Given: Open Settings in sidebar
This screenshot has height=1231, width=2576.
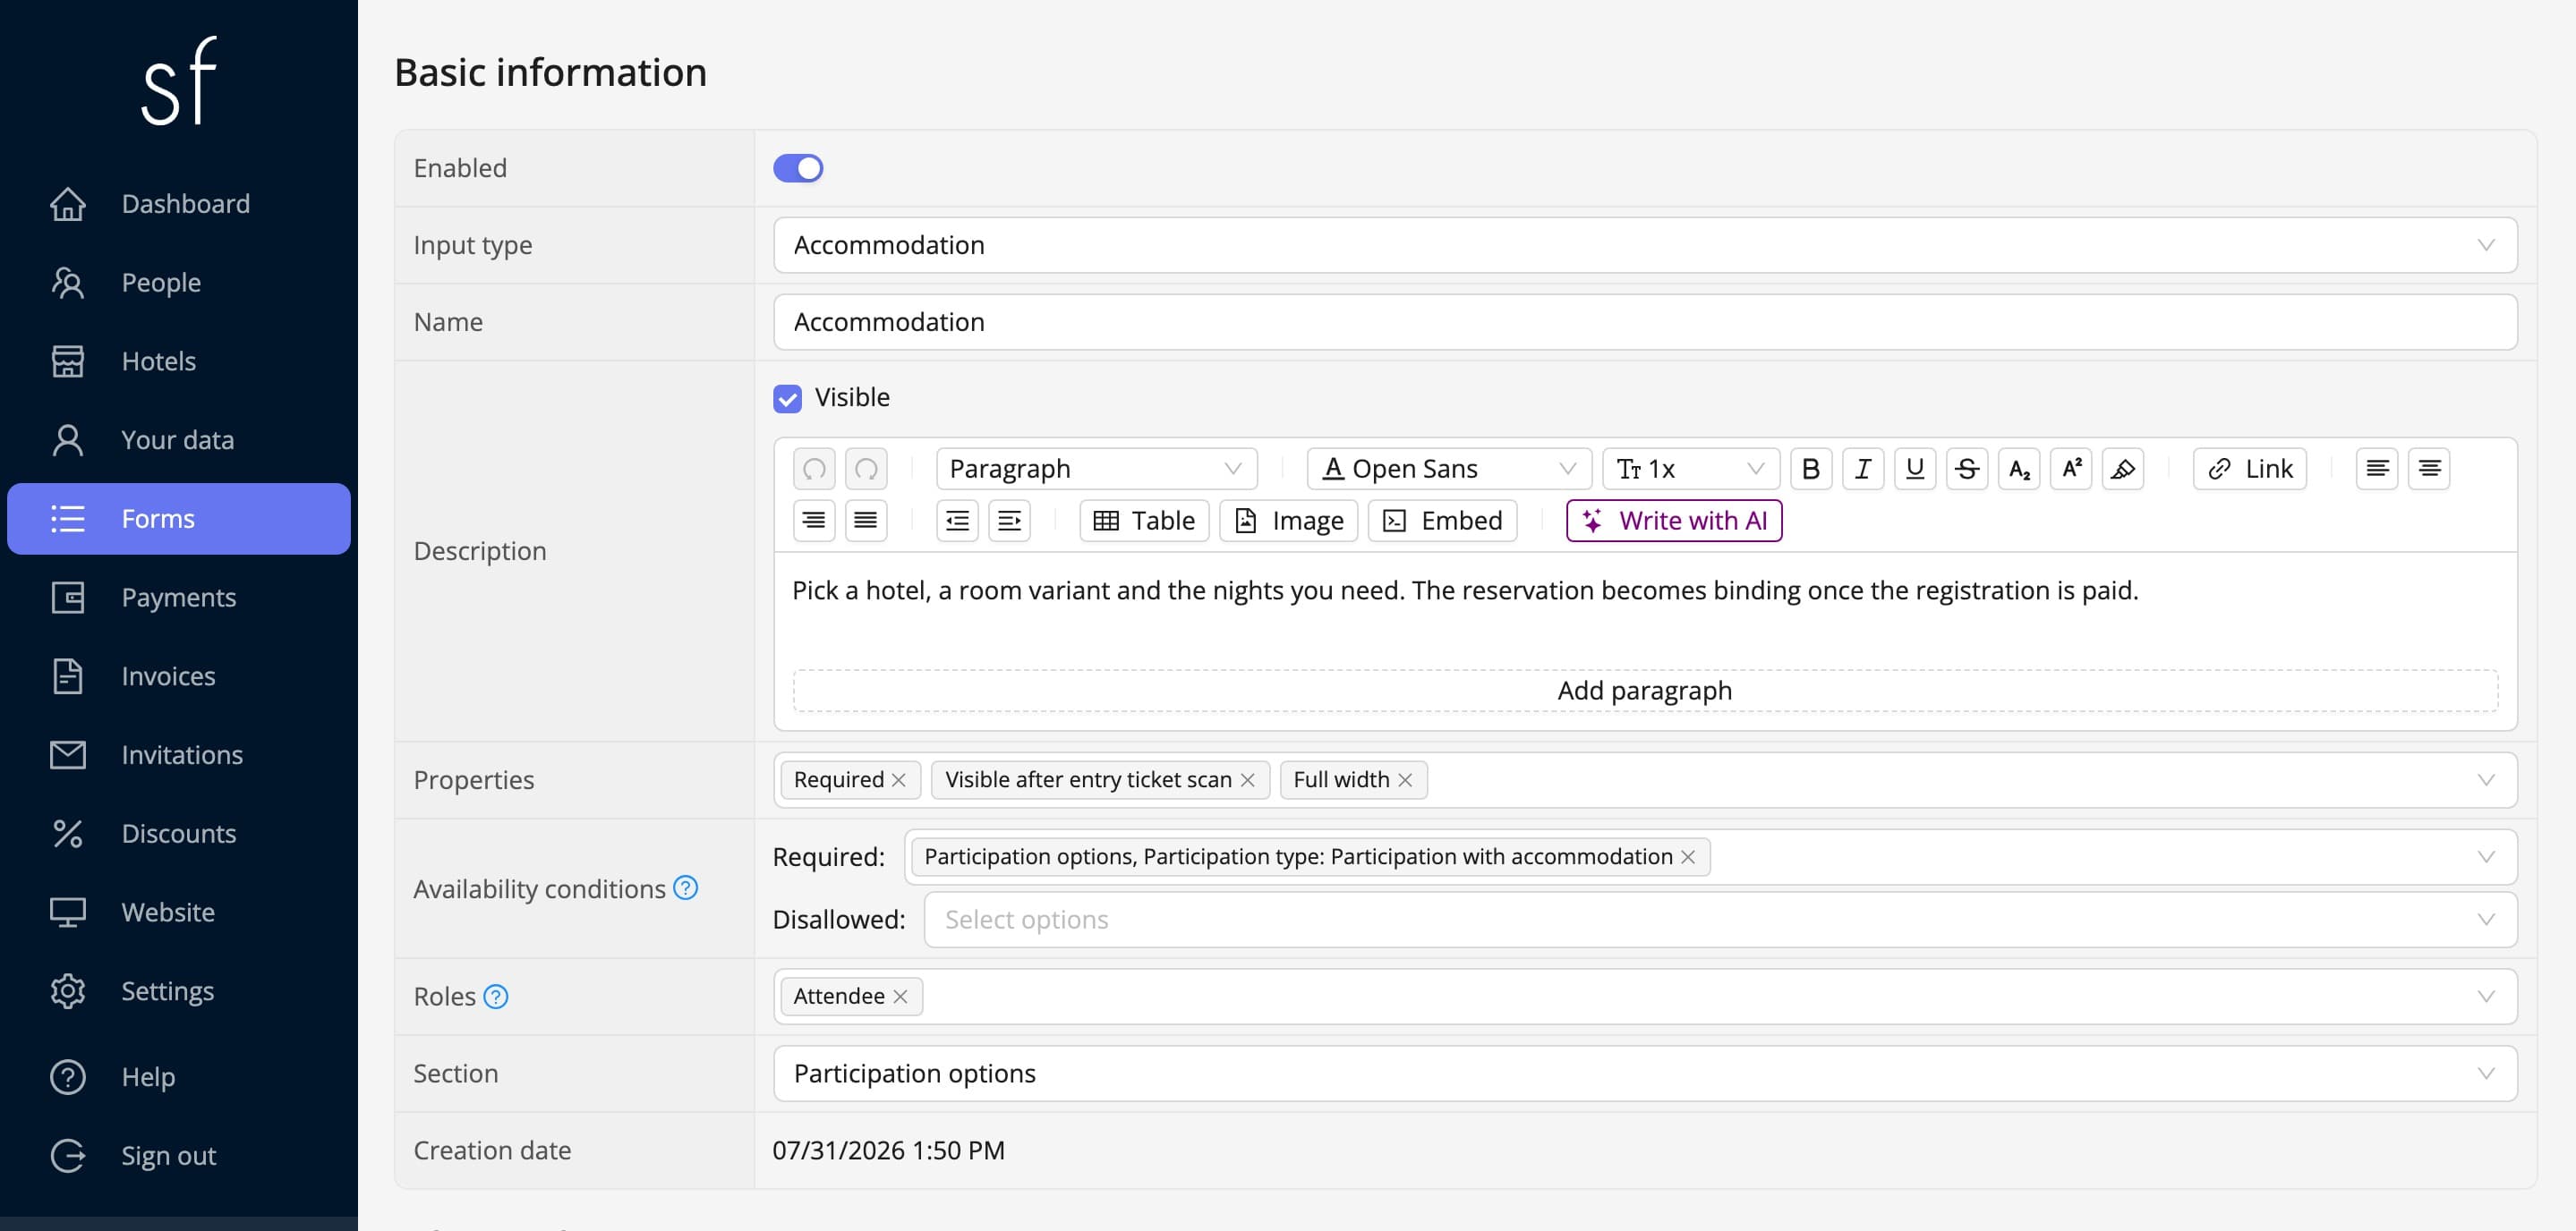Looking at the screenshot, I should [x=179, y=991].
